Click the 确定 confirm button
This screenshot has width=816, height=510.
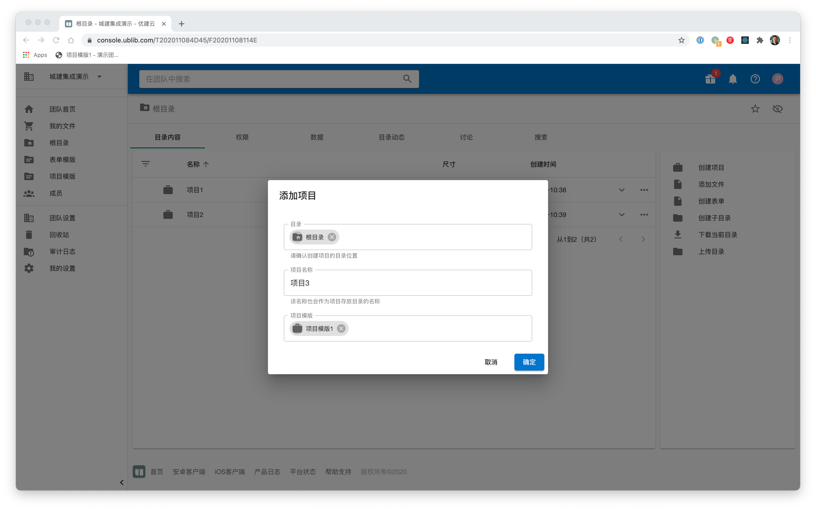tap(529, 362)
